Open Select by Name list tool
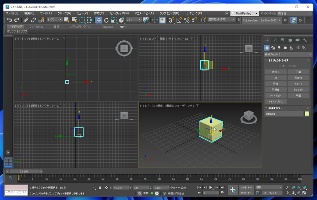This screenshot has width=317, height=200. 74,20
